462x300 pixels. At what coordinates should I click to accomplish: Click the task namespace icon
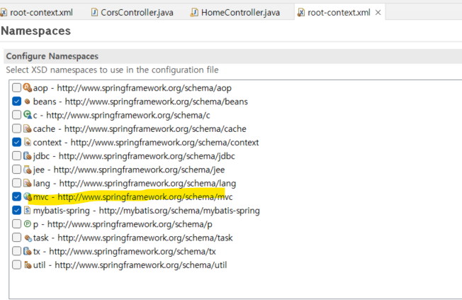tap(28, 238)
